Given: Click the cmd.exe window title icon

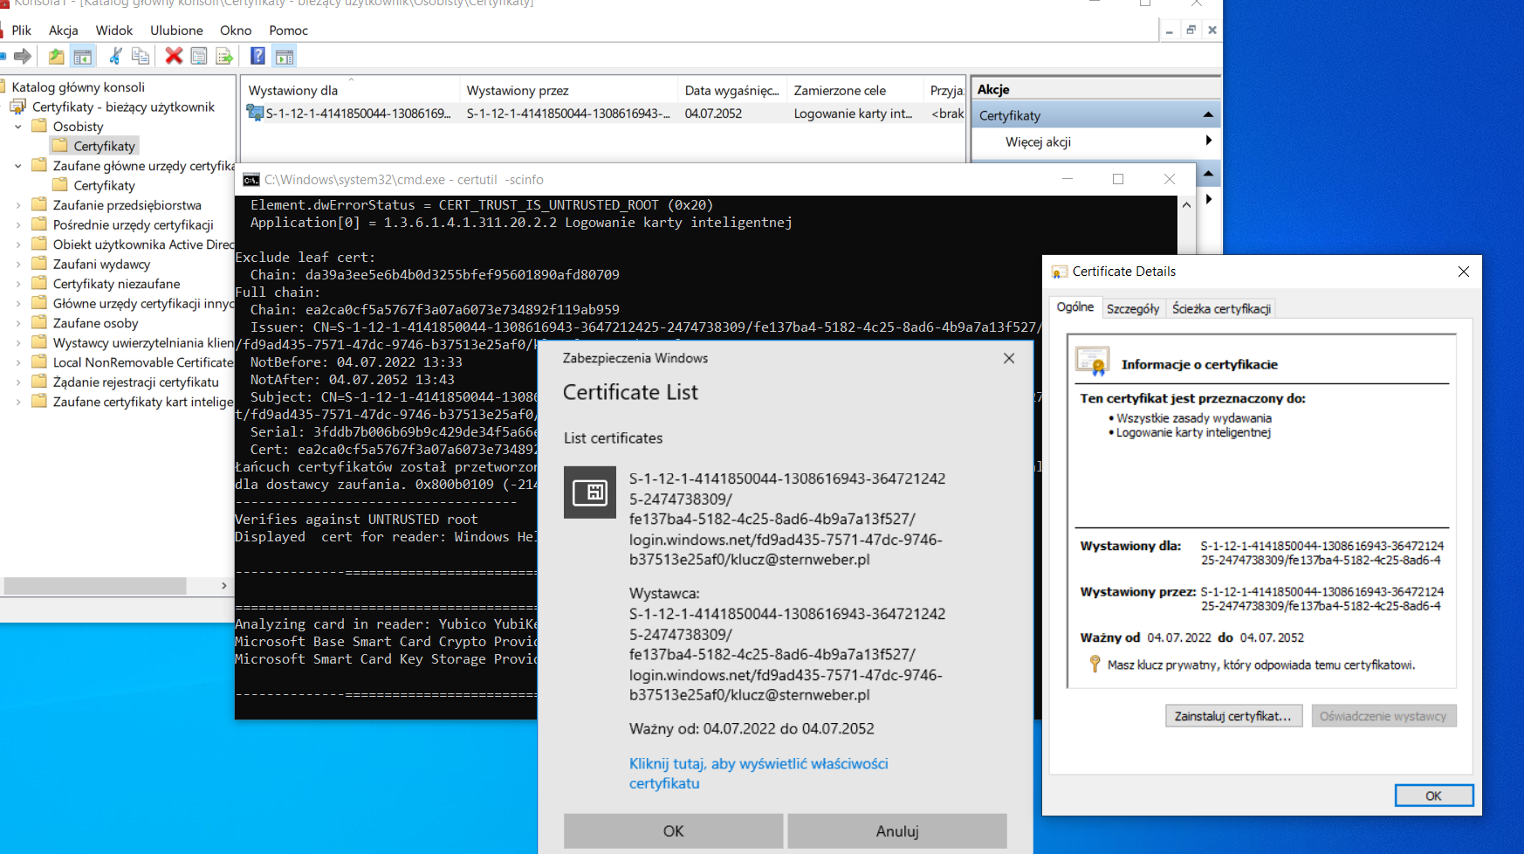Looking at the screenshot, I should click(x=251, y=180).
